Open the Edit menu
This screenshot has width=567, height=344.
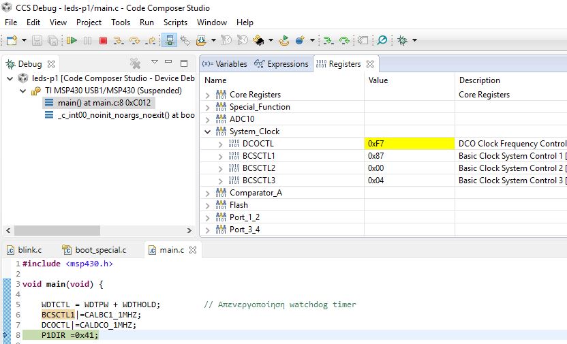click(33, 22)
